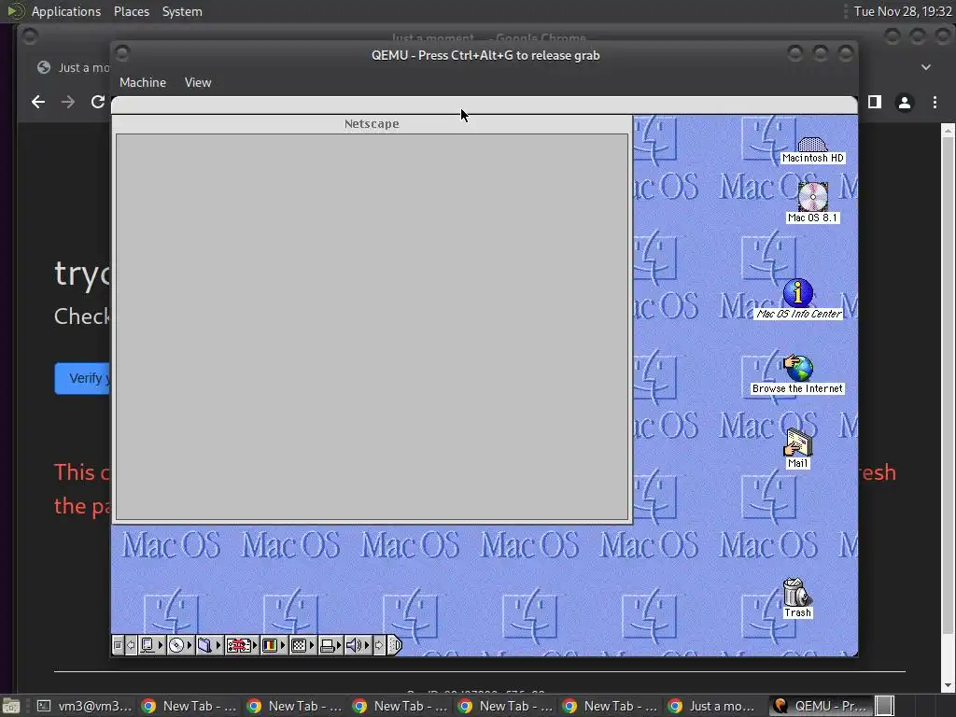Open the System menu in top panel

(182, 11)
